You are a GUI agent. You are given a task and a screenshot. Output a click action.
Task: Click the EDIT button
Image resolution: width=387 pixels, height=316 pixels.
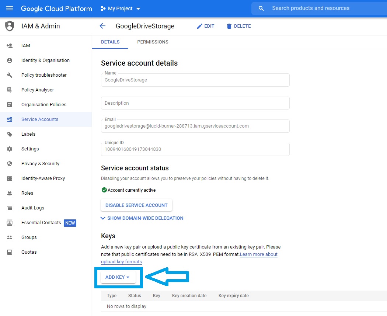[206, 26]
